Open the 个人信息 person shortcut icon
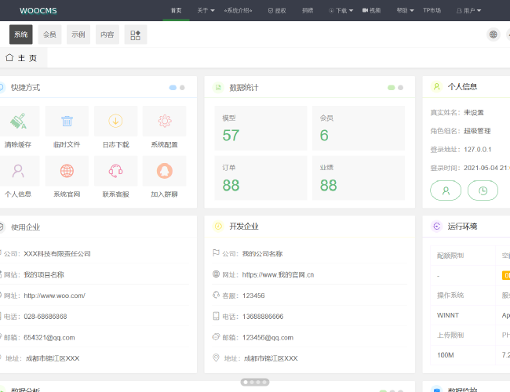The height and width of the screenshot is (392, 510). click(x=18, y=171)
